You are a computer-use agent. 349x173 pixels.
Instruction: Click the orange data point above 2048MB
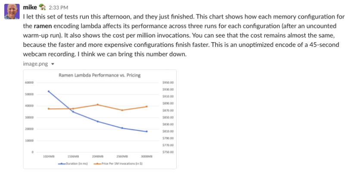click(98, 105)
